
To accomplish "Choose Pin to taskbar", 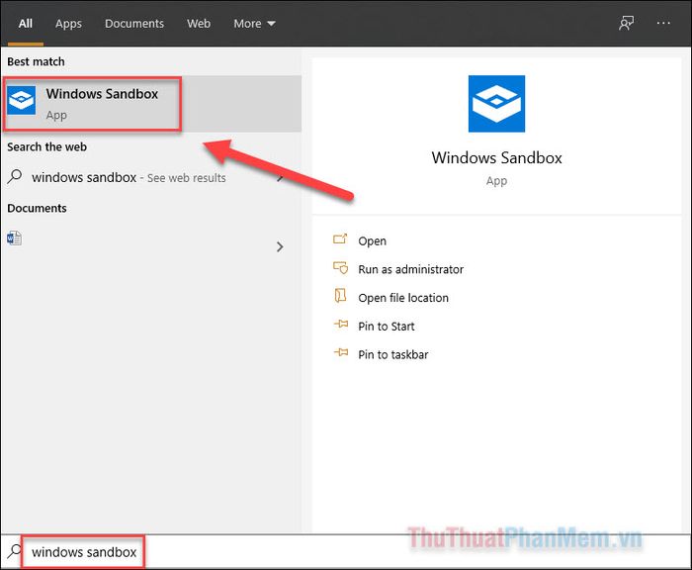I will 393,354.
